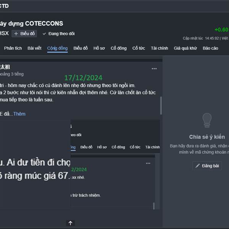Open the three-dot menu of the top post
This screenshot has height=229, width=229.
point(154,69)
